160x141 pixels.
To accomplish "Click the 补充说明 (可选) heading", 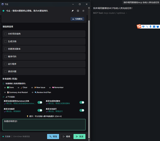I will 10,79.
